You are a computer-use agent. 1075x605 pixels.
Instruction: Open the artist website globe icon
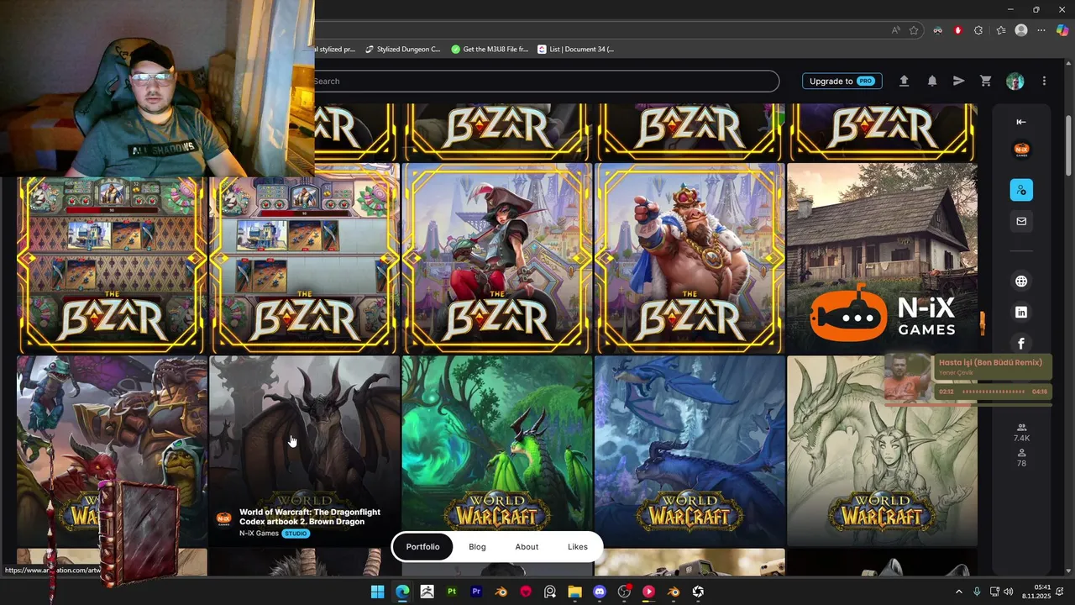pyautogui.click(x=1021, y=281)
